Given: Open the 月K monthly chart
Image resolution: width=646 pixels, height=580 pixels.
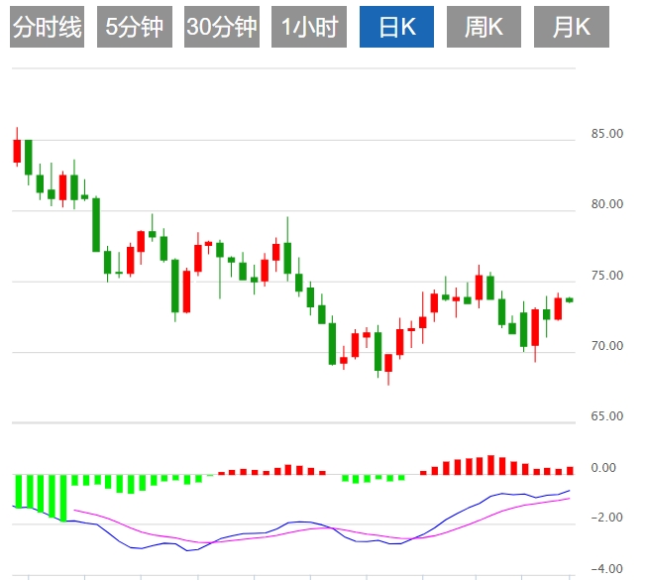Looking at the screenshot, I should (571, 27).
